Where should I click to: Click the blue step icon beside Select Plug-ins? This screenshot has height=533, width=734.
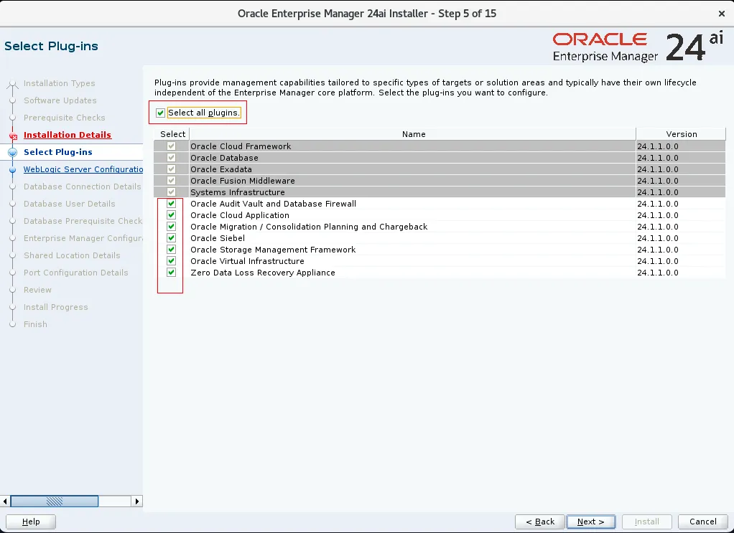click(x=14, y=152)
